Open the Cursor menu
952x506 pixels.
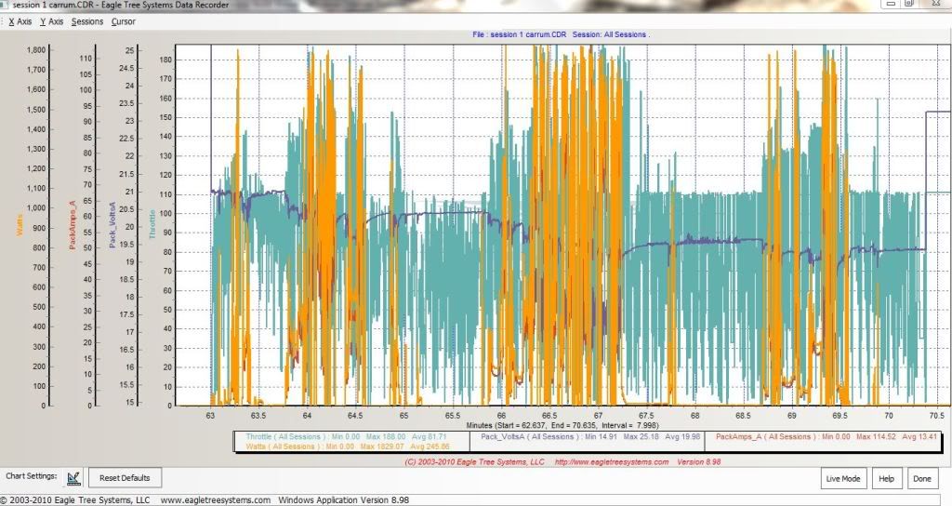pos(123,20)
